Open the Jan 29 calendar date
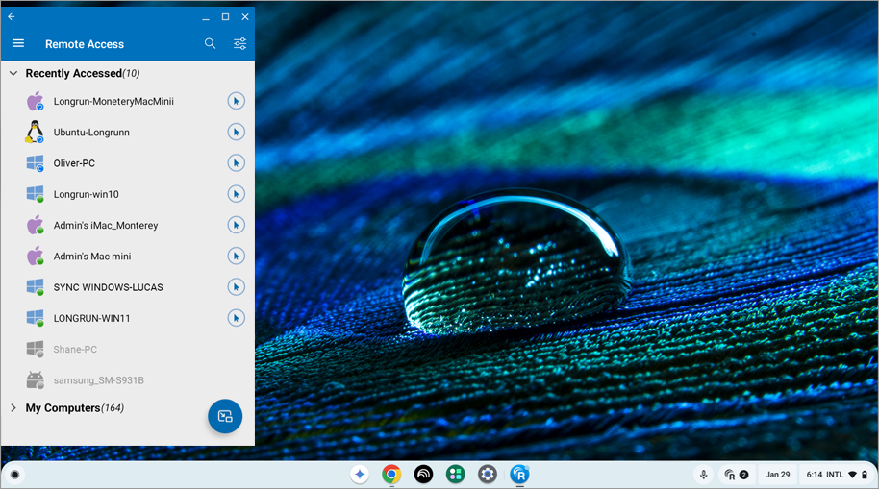This screenshot has height=489, width=879. pos(777,475)
